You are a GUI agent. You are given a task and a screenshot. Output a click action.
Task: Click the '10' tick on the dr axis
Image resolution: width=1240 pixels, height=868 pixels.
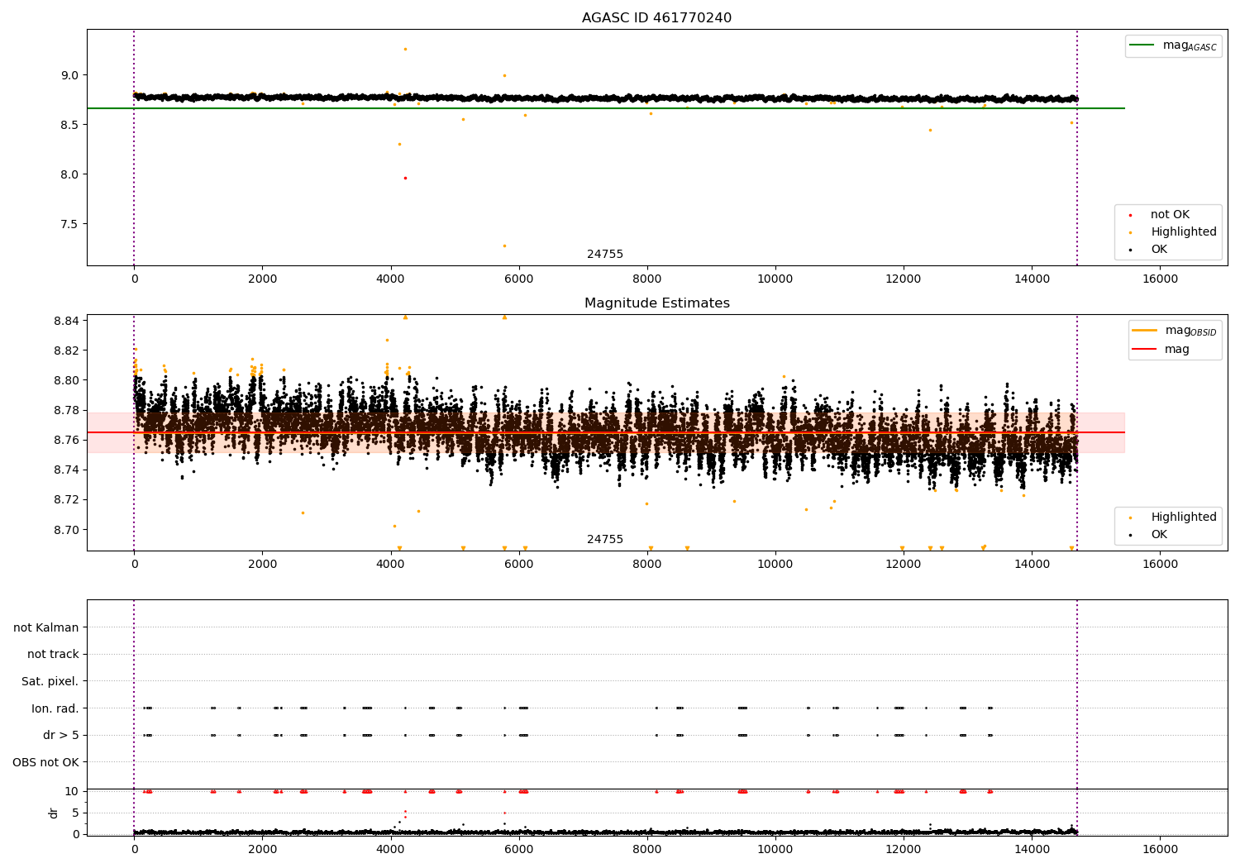72,791
